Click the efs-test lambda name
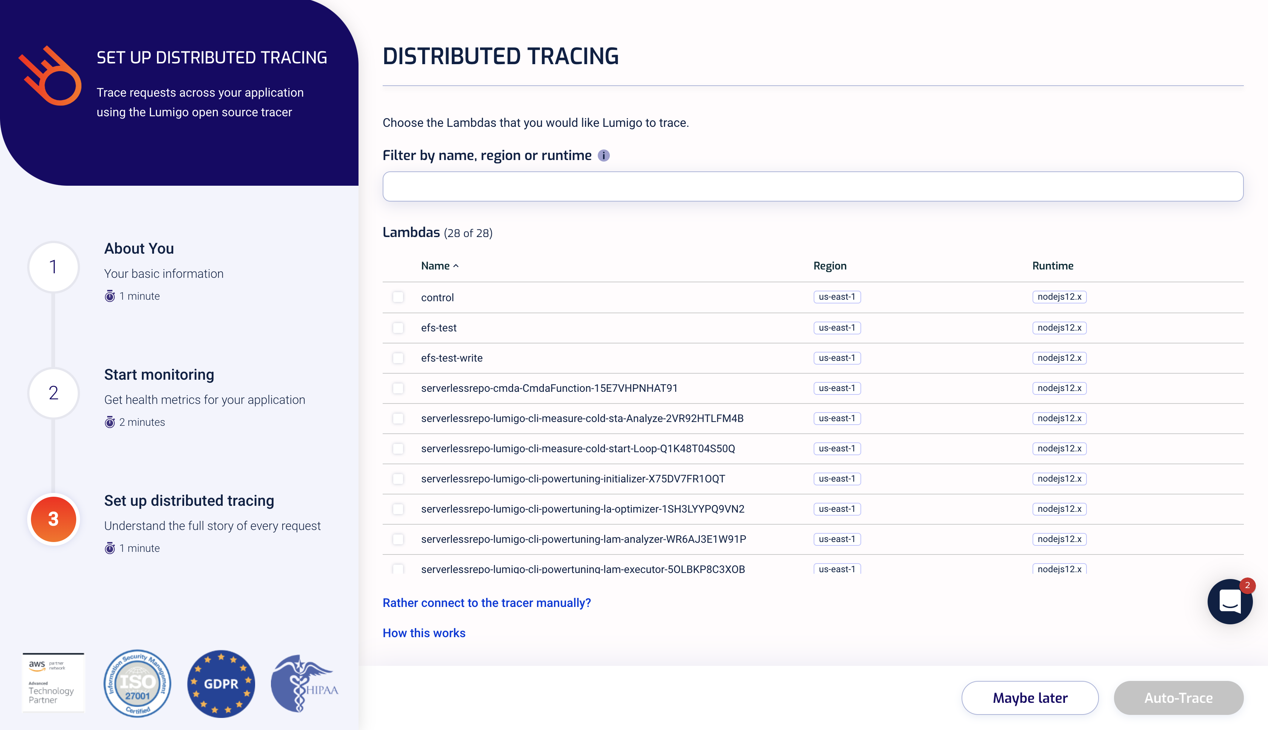This screenshot has width=1268, height=730. coord(439,328)
